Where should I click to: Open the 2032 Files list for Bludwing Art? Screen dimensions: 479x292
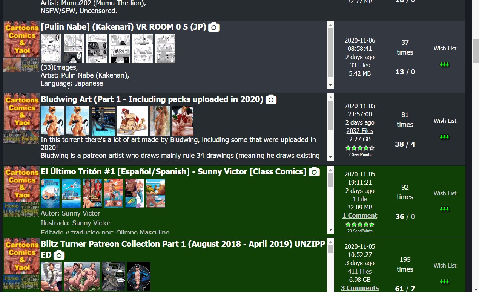[359, 131]
